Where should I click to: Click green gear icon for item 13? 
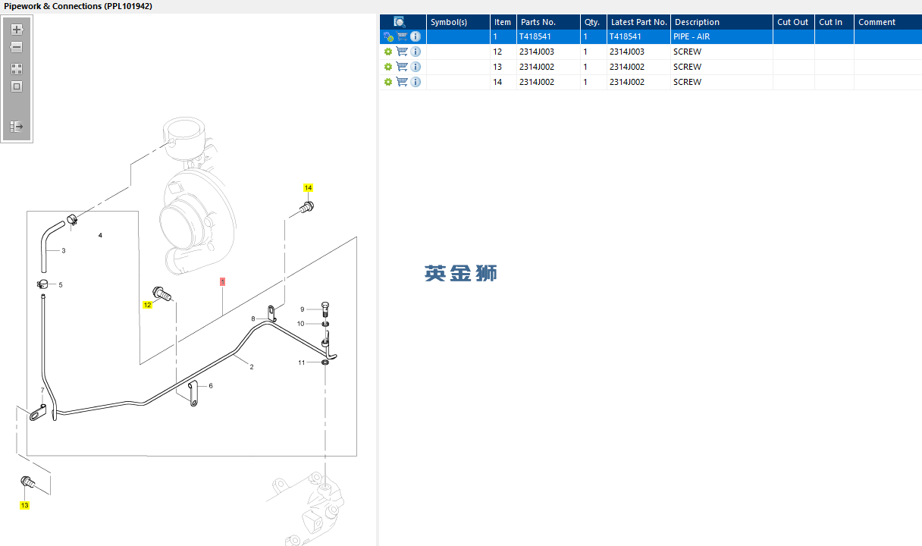[388, 67]
